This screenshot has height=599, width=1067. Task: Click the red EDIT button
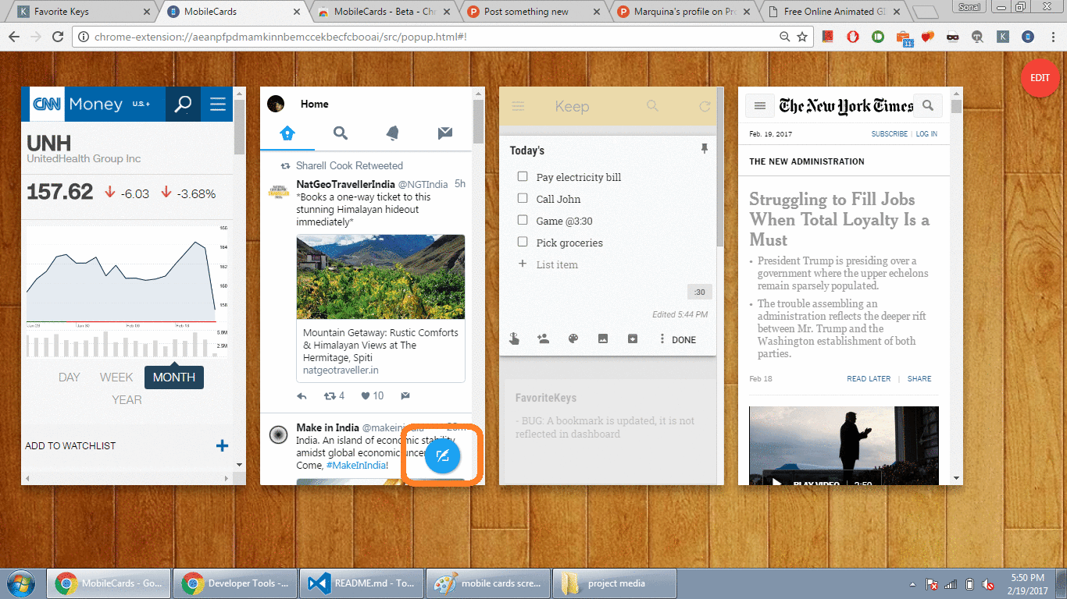point(1040,78)
